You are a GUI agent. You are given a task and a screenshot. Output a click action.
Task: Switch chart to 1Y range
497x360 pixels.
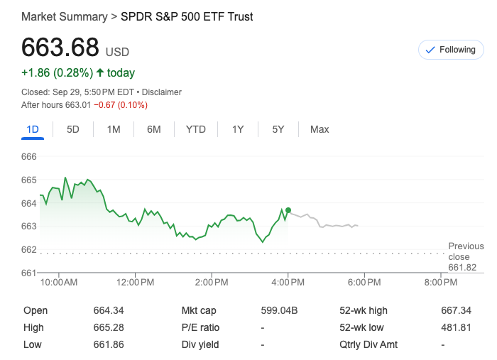coord(238,129)
